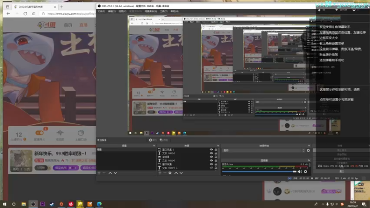
Task: Open NetEase Cloud Music from the taskbar
Action: pyautogui.click(x=71, y=204)
